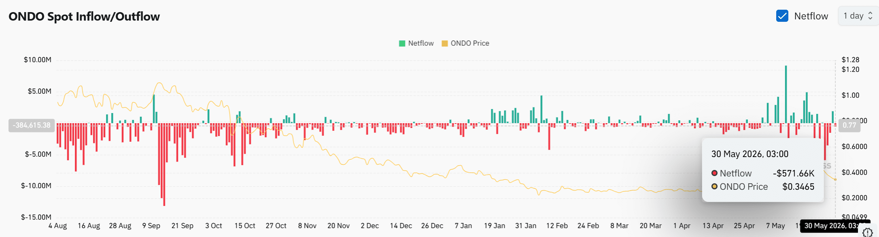This screenshot has width=879, height=237.
Task: Toggle the ONDO Price legend series
Action: [x=465, y=43]
